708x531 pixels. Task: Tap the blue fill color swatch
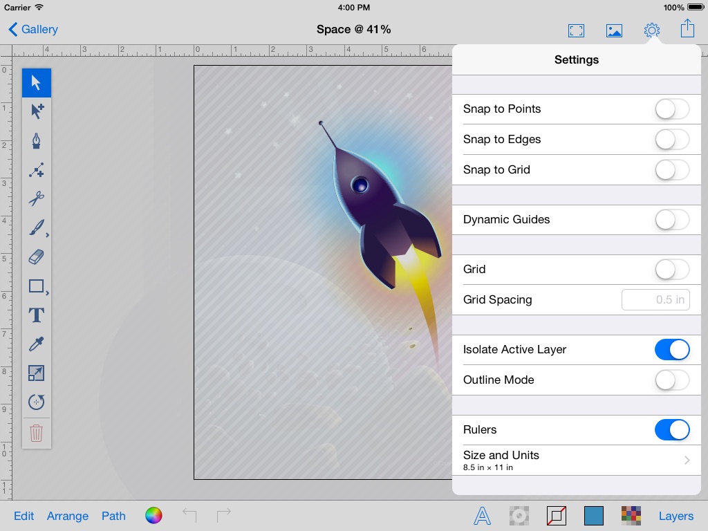point(594,516)
